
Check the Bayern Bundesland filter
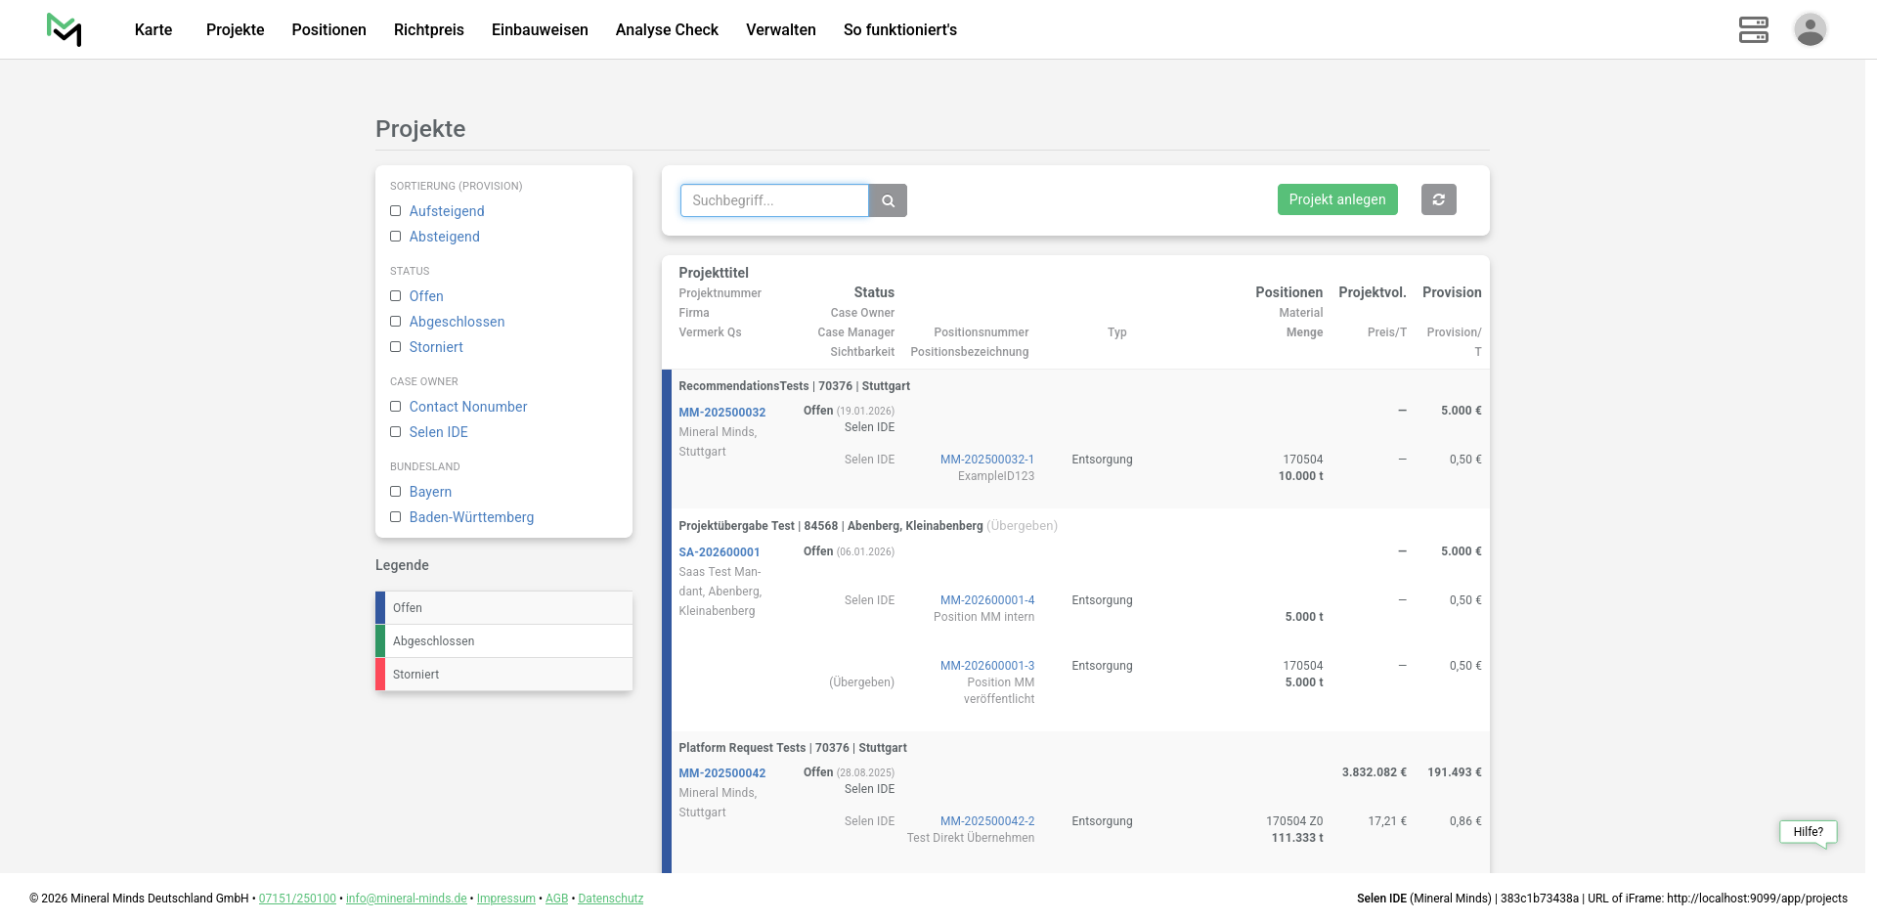pyautogui.click(x=396, y=492)
